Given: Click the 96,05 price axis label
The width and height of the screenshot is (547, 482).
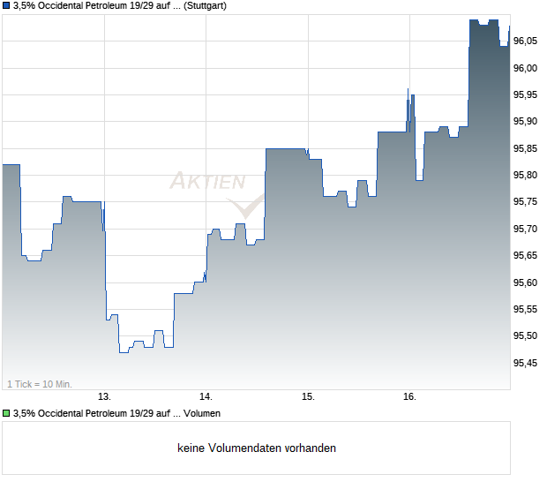Looking at the screenshot, I should click(x=525, y=41).
